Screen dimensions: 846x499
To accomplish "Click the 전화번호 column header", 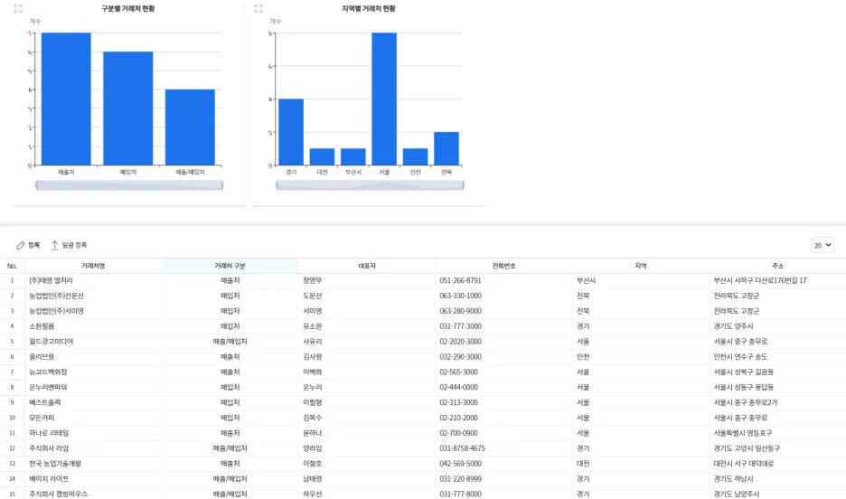I will pyautogui.click(x=503, y=266).
